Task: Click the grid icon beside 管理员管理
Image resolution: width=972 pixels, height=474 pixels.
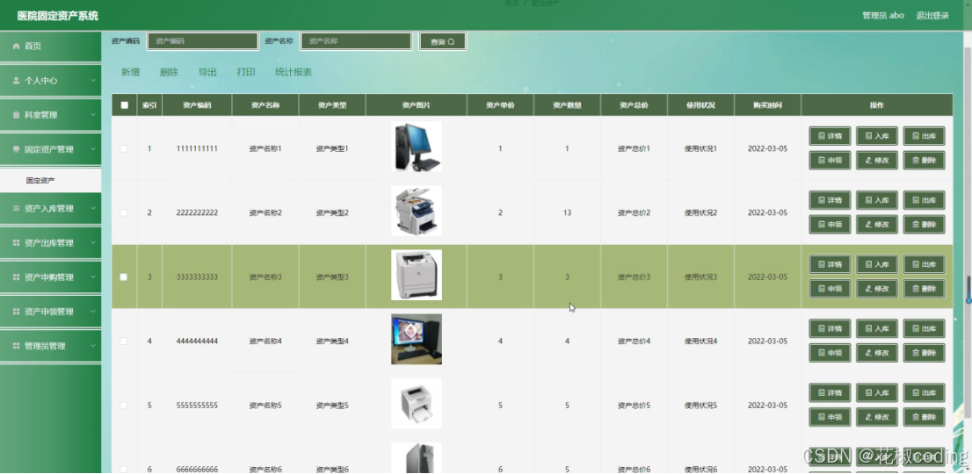Action: [16, 346]
